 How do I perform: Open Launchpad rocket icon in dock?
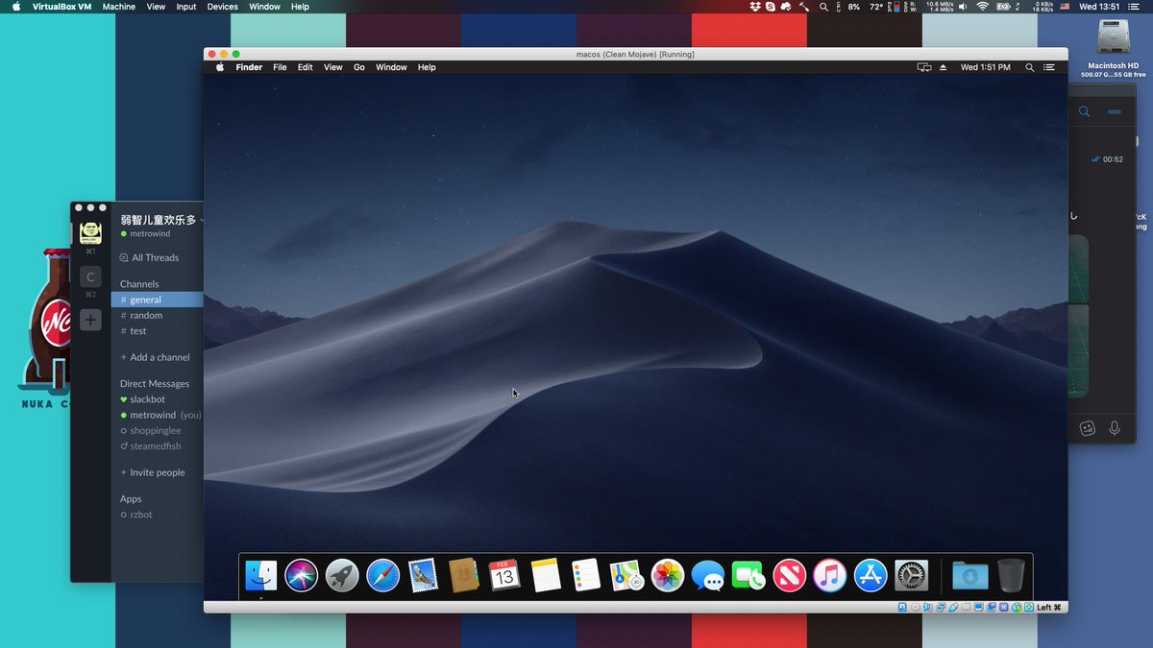click(342, 576)
